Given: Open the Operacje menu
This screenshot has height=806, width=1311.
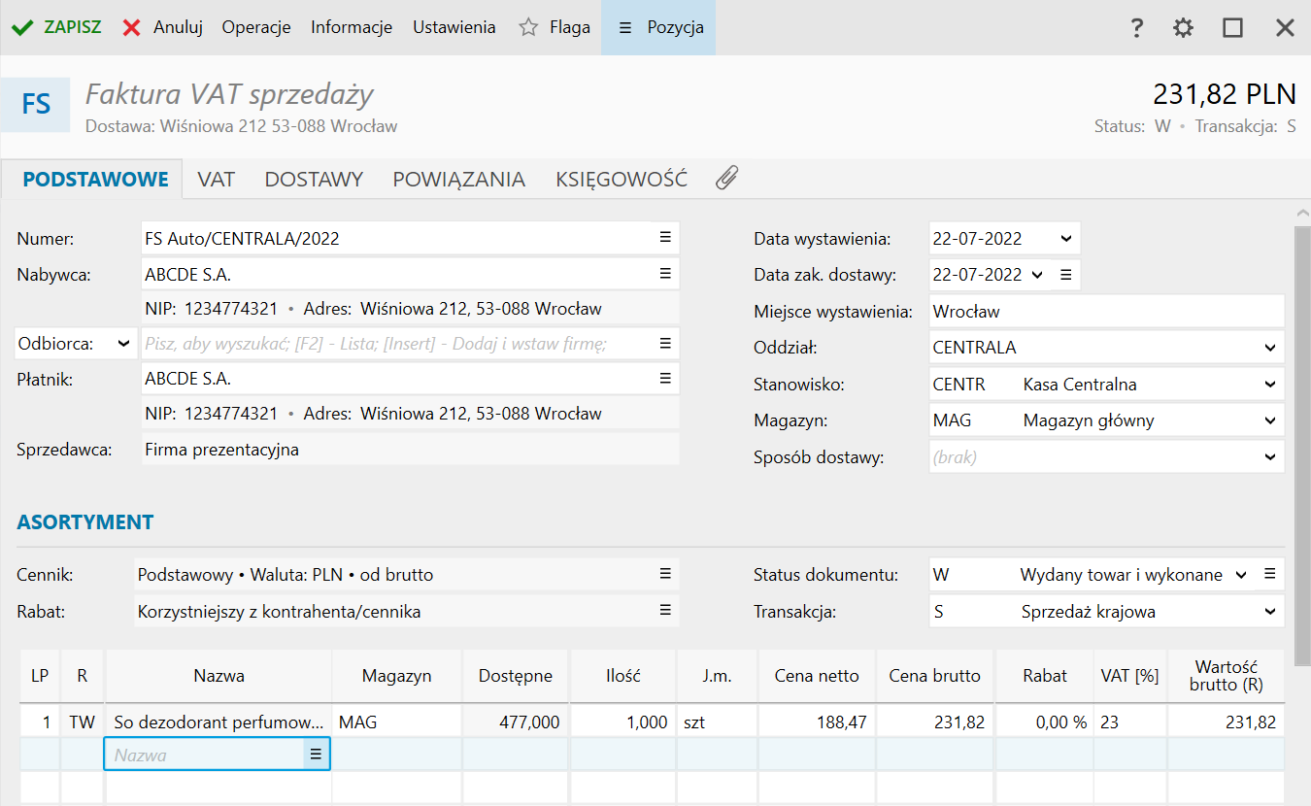Looking at the screenshot, I should 256,27.
